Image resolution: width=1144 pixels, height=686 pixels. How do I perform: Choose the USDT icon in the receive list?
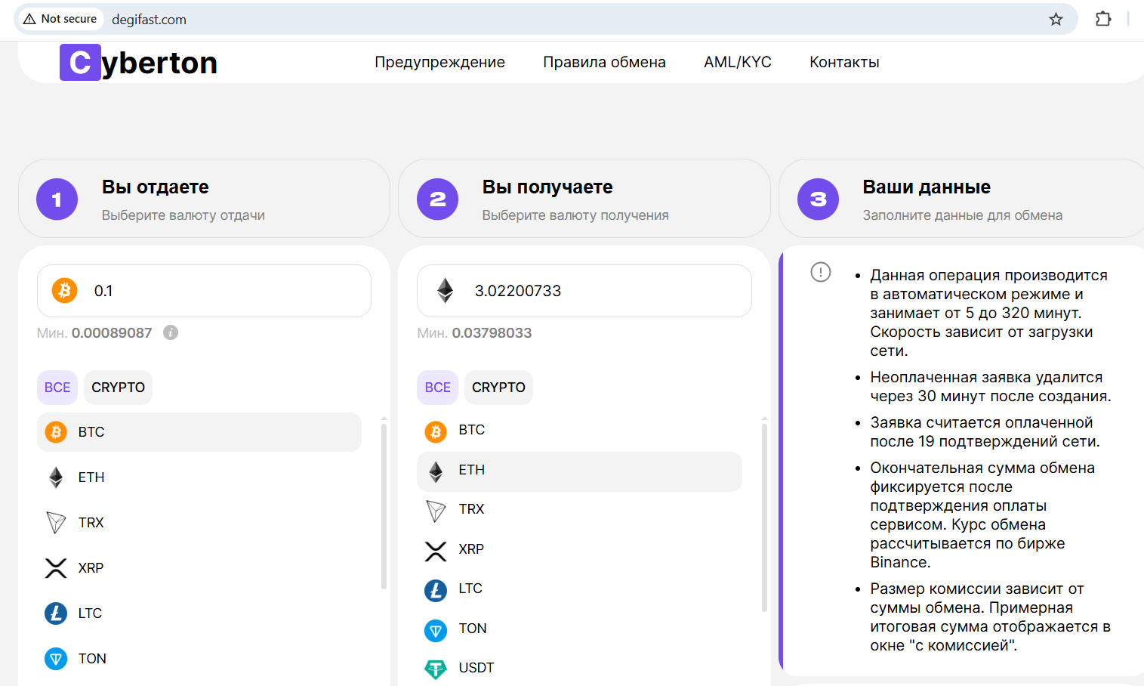(x=436, y=668)
